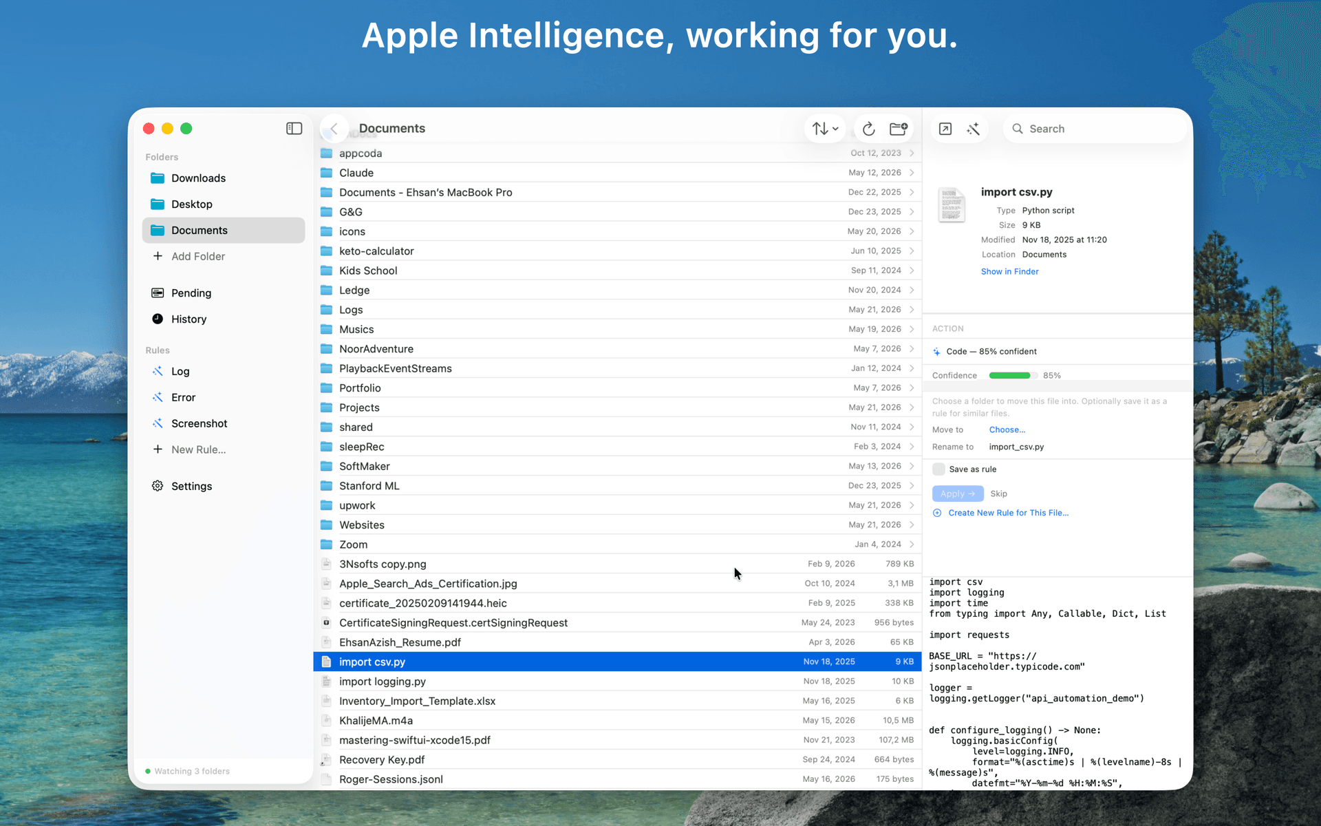Expand the Kids School folder chevron
Viewport: 1321px width, 826px height.
pos(912,271)
